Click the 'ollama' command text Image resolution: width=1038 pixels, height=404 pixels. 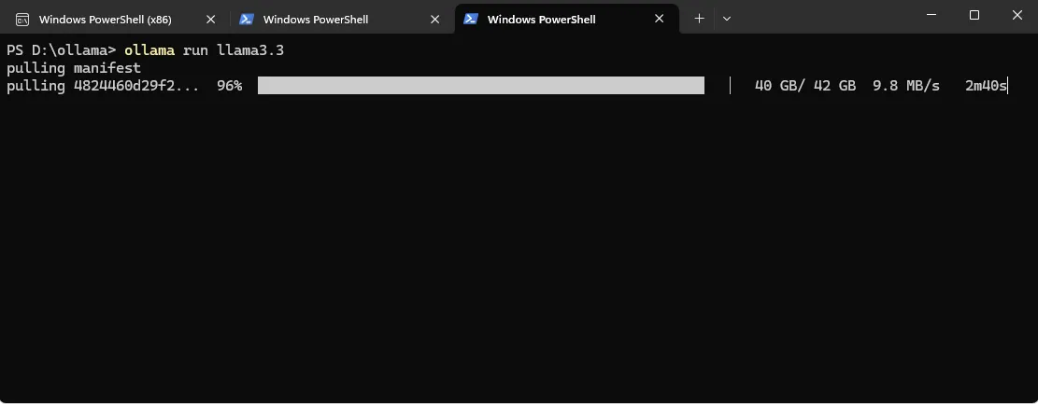click(149, 50)
